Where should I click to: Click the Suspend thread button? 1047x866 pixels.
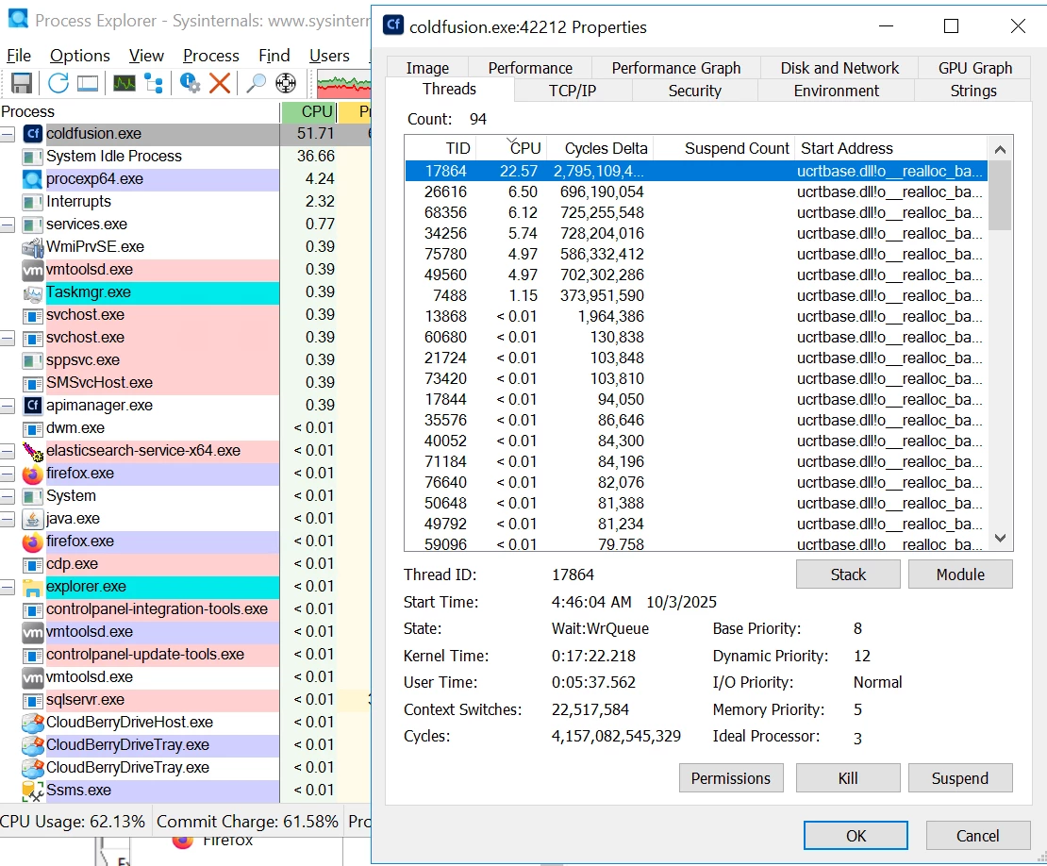click(960, 778)
